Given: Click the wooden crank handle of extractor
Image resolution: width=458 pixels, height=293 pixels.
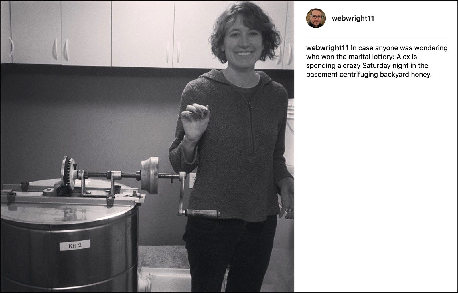Looking at the screenshot, I should (x=202, y=213).
